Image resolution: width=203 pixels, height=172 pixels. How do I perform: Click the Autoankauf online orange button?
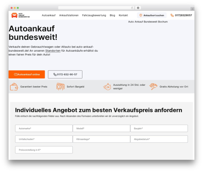coord(27,74)
